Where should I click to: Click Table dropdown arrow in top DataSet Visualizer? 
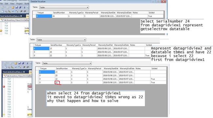[x=87, y=7]
